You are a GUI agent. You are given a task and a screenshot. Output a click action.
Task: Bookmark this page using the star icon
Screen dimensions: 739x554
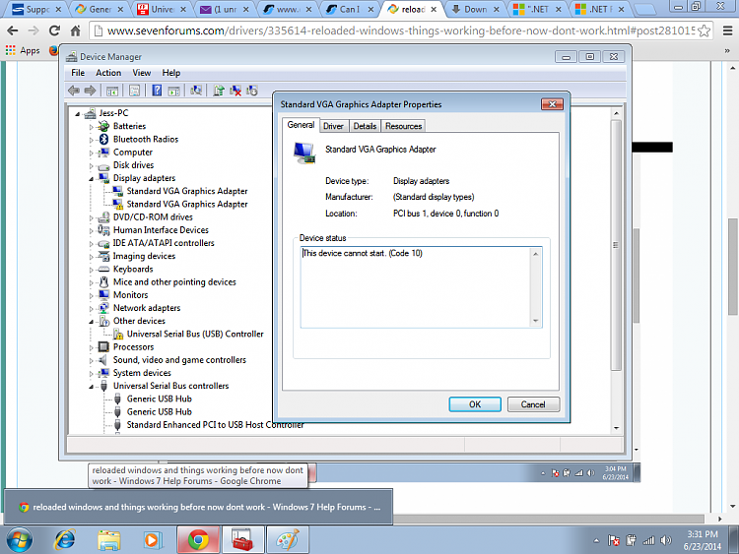pyautogui.click(x=704, y=31)
